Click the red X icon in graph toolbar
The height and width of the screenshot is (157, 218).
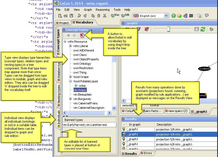[147, 29]
